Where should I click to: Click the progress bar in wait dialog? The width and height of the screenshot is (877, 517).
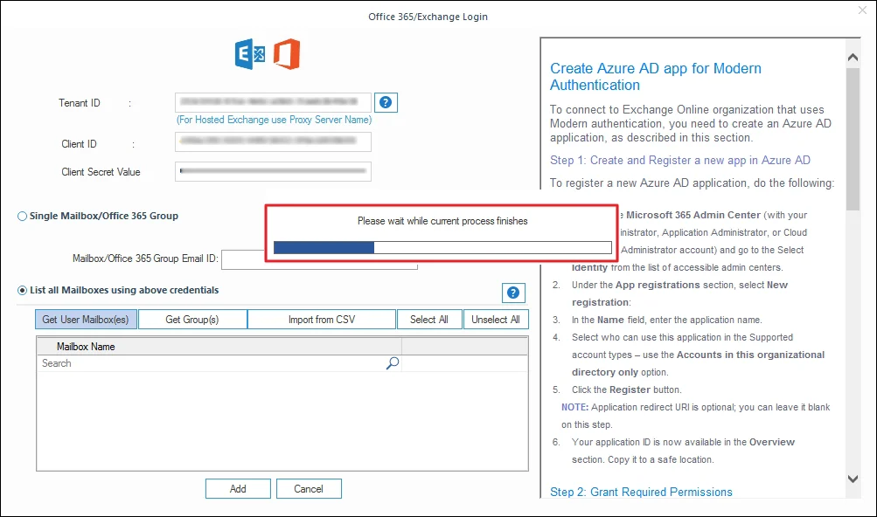442,248
